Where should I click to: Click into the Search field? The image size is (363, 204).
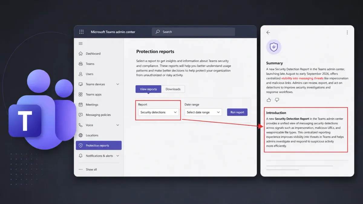click(x=193, y=32)
